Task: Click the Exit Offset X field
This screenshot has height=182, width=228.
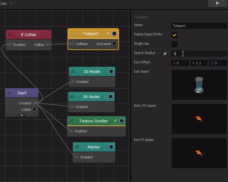Action: coord(180,63)
